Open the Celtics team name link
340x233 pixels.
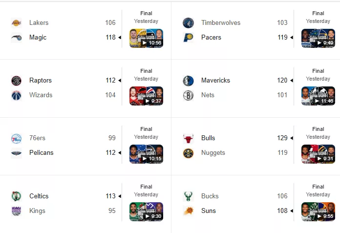point(39,196)
